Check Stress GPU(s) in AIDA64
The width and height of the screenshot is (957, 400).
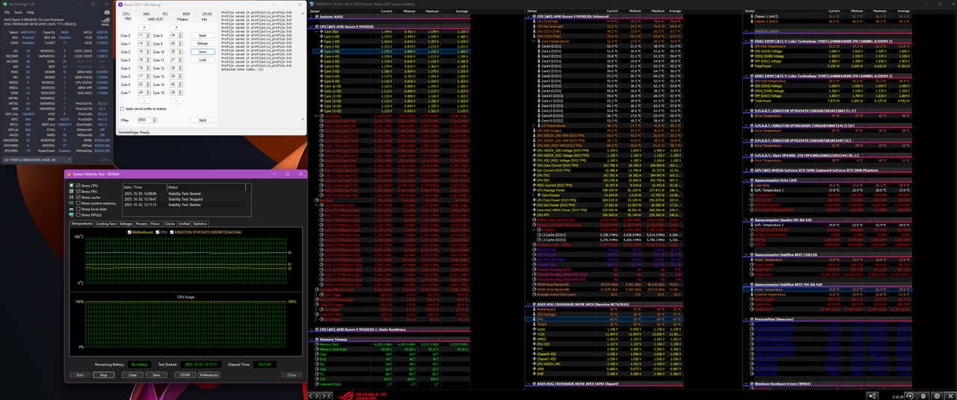(x=79, y=215)
